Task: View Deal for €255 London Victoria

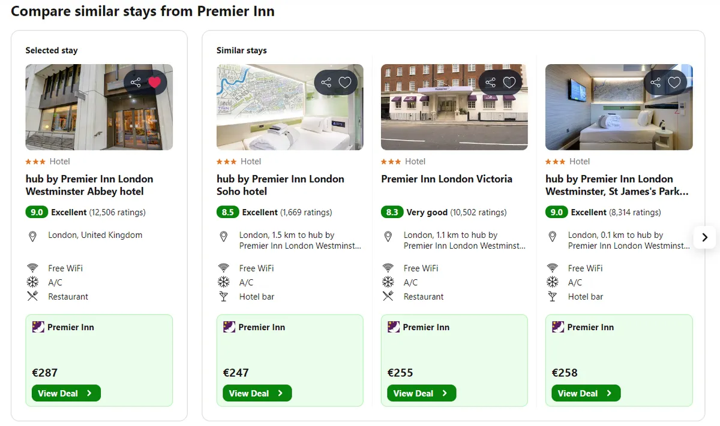Action: pyautogui.click(x=421, y=394)
